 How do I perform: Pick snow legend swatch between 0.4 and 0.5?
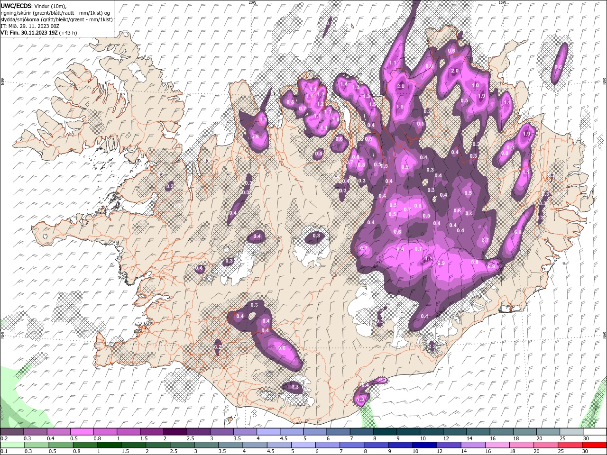pyautogui.click(x=58, y=431)
